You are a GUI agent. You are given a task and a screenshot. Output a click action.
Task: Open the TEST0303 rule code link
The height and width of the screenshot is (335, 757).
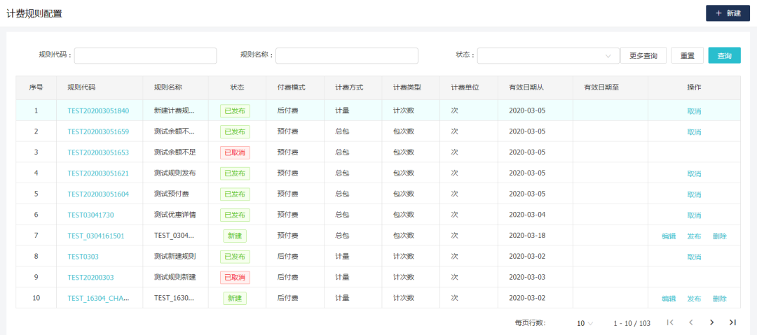pyautogui.click(x=83, y=257)
